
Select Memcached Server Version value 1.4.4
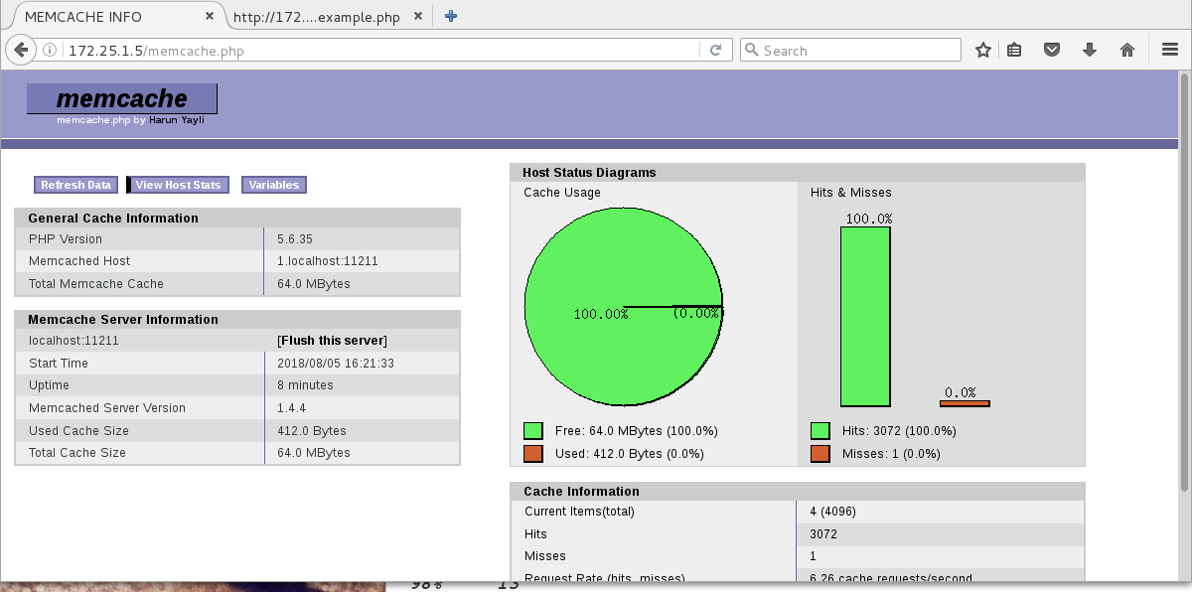coord(292,408)
